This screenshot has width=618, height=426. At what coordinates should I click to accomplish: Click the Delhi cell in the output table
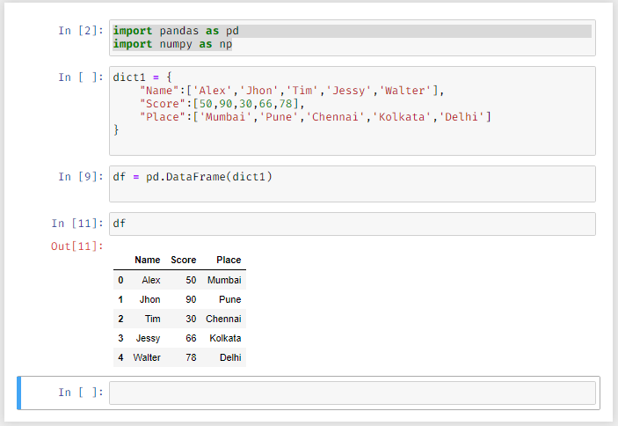coord(230,357)
